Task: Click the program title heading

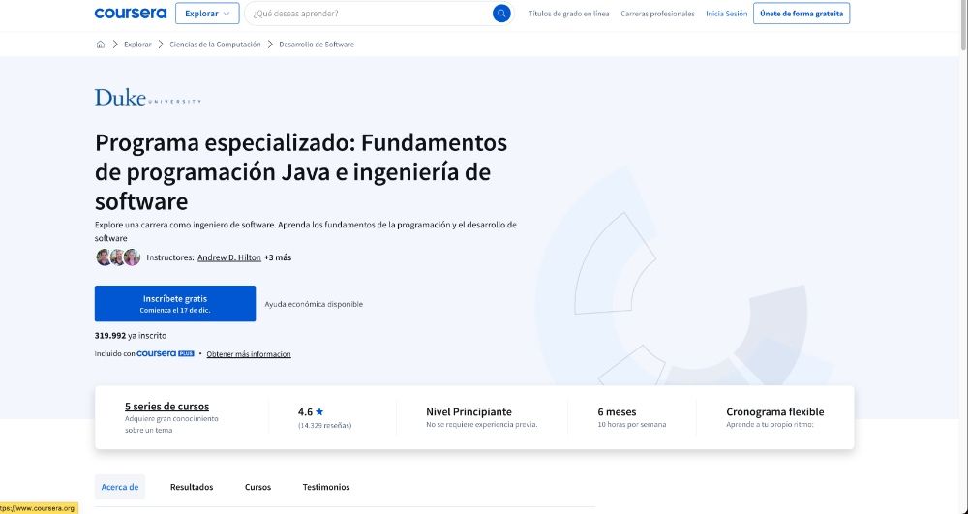Action: click(x=301, y=172)
